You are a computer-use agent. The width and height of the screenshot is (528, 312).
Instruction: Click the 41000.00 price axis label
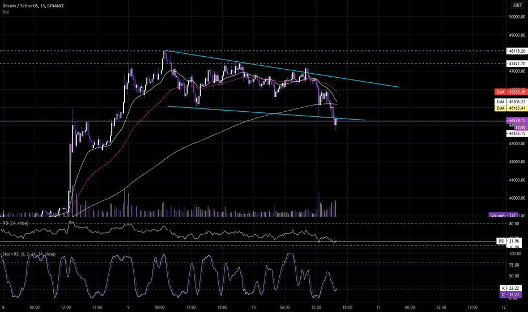517,180
